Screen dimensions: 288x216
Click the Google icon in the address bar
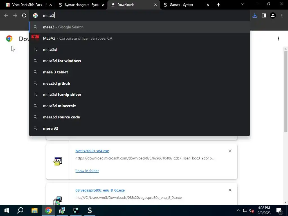pyautogui.click(x=35, y=16)
